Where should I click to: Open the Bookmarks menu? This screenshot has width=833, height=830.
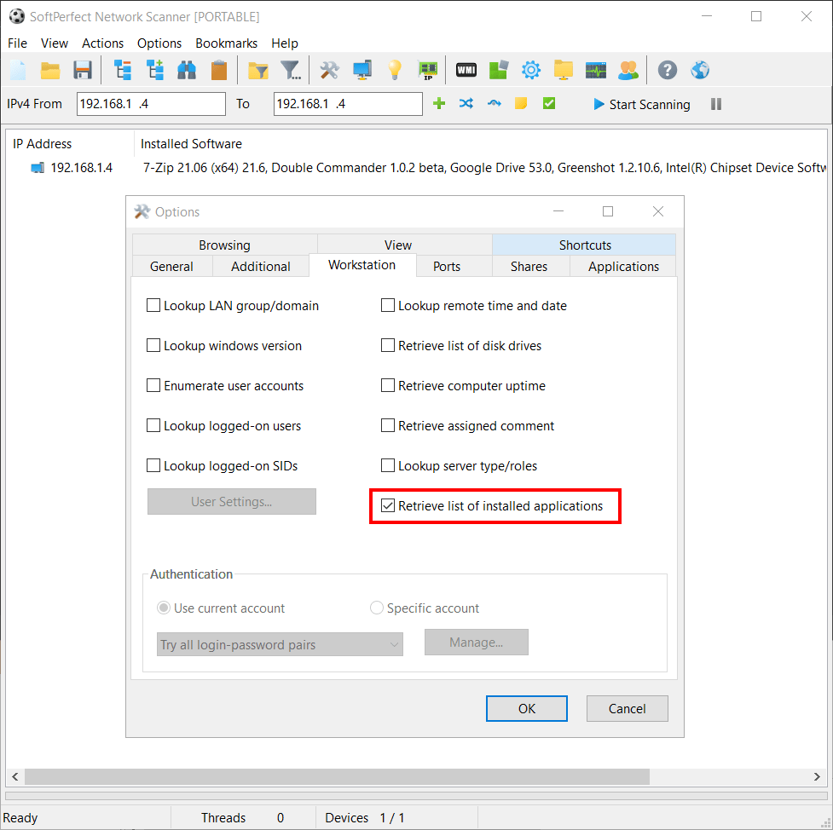[226, 43]
